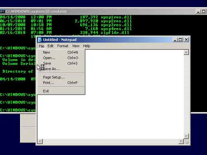Open the File menu in Notepad

pos(41,46)
